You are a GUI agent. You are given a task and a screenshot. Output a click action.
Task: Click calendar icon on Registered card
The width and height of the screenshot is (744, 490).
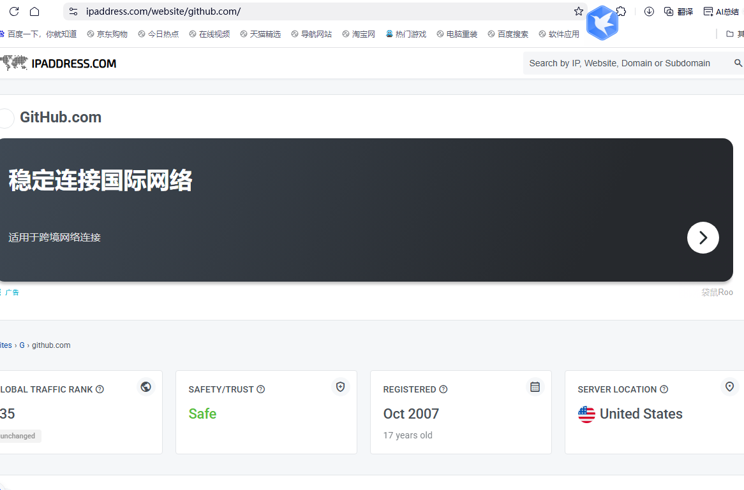(535, 387)
